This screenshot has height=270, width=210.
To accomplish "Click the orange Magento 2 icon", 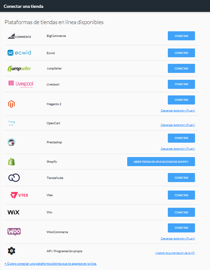I will pyautogui.click(x=11, y=104).
